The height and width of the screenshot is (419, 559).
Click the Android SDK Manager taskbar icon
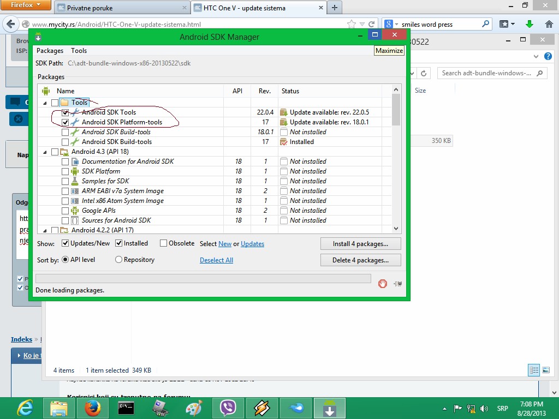point(329,408)
